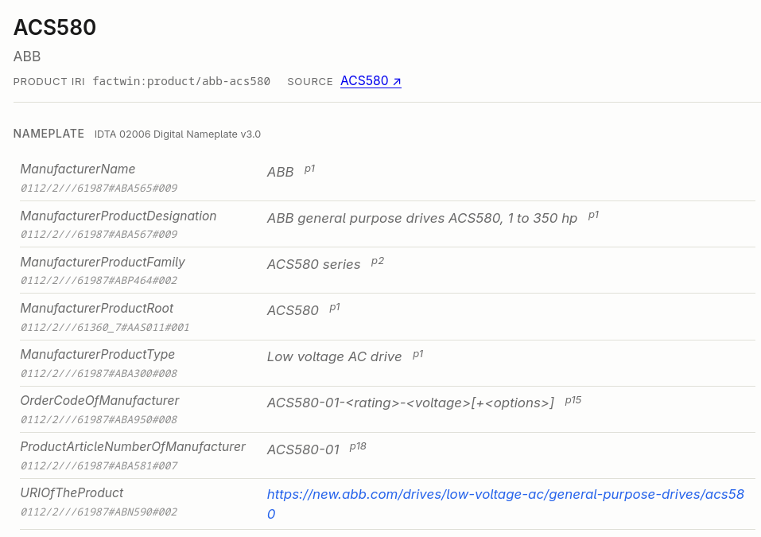Select the code 0112/2///61987#ABA300#008
761x537 pixels.
coord(99,373)
